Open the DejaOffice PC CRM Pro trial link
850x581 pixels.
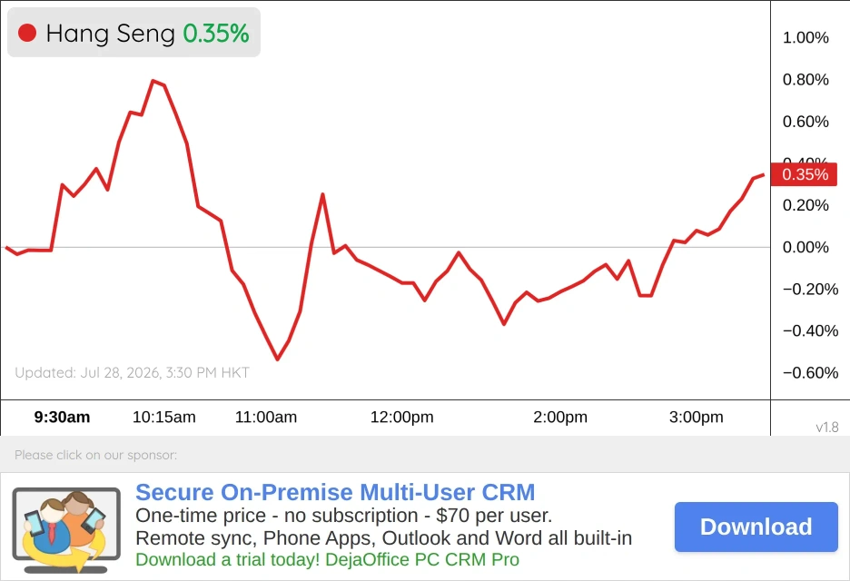pyautogui.click(x=328, y=559)
